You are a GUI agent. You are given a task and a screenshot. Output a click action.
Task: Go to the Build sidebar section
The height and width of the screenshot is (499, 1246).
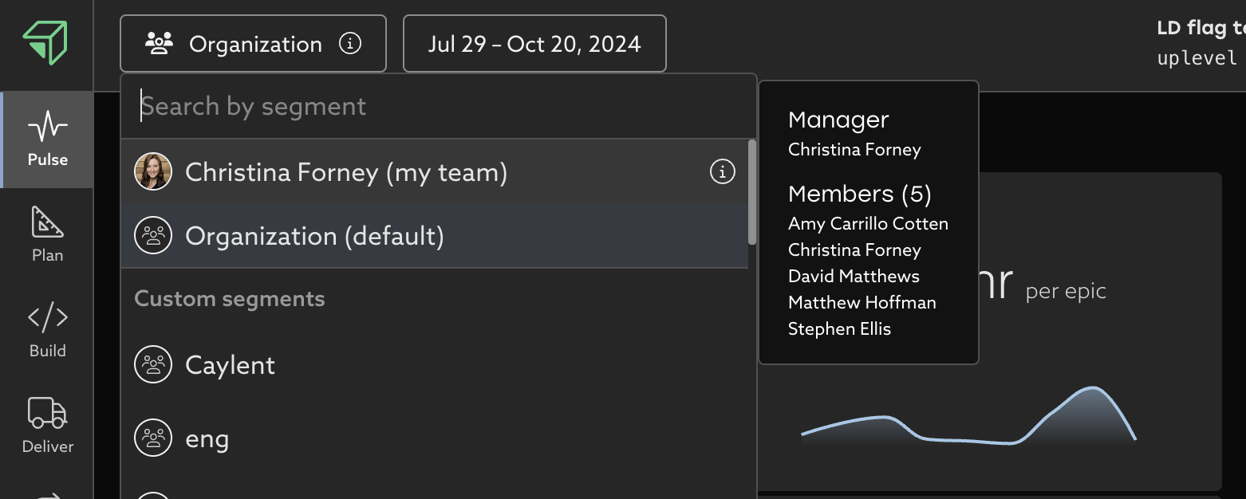click(47, 330)
